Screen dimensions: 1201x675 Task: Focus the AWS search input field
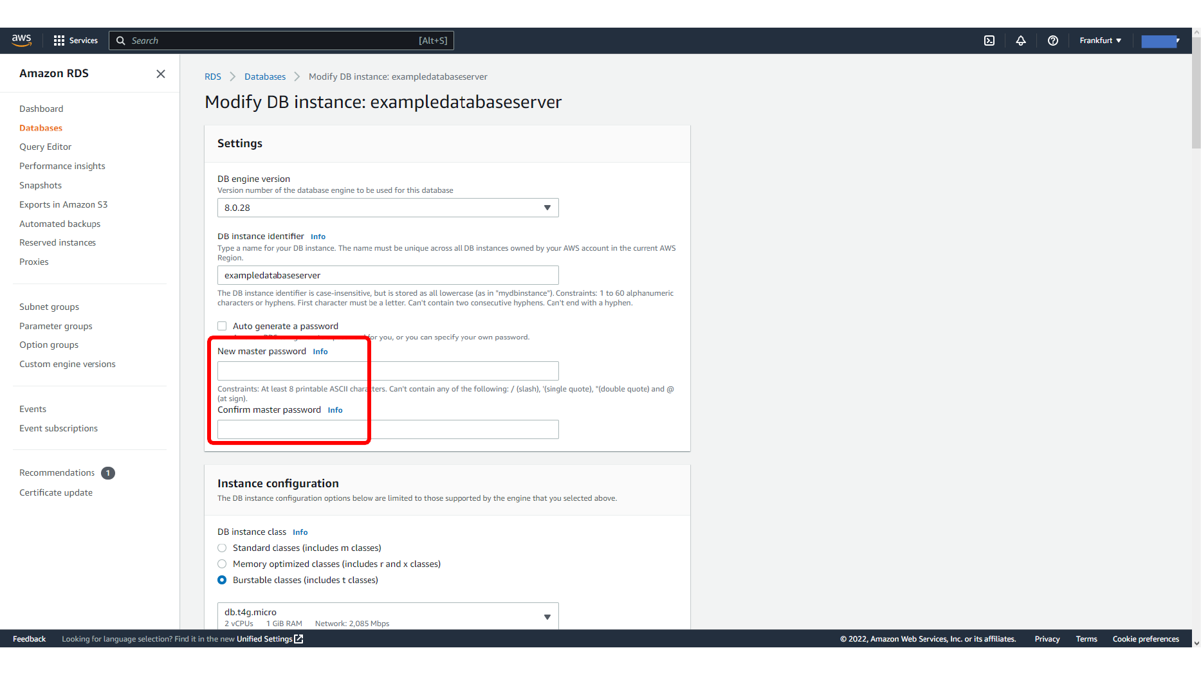(x=282, y=40)
